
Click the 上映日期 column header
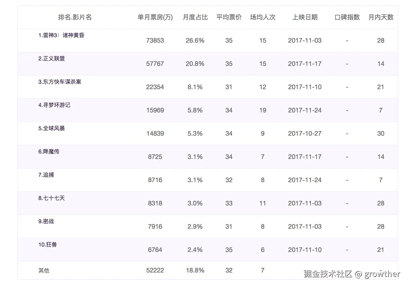point(305,17)
